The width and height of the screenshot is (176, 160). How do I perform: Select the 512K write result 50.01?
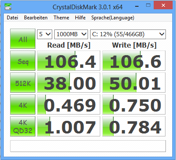click(134, 83)
